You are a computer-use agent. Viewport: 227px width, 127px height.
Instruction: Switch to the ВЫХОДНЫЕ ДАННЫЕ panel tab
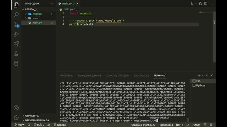click(90, 75)
